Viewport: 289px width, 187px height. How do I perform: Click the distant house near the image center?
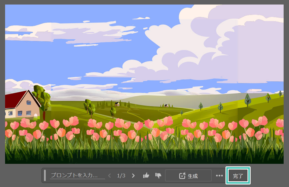(166, 106)
